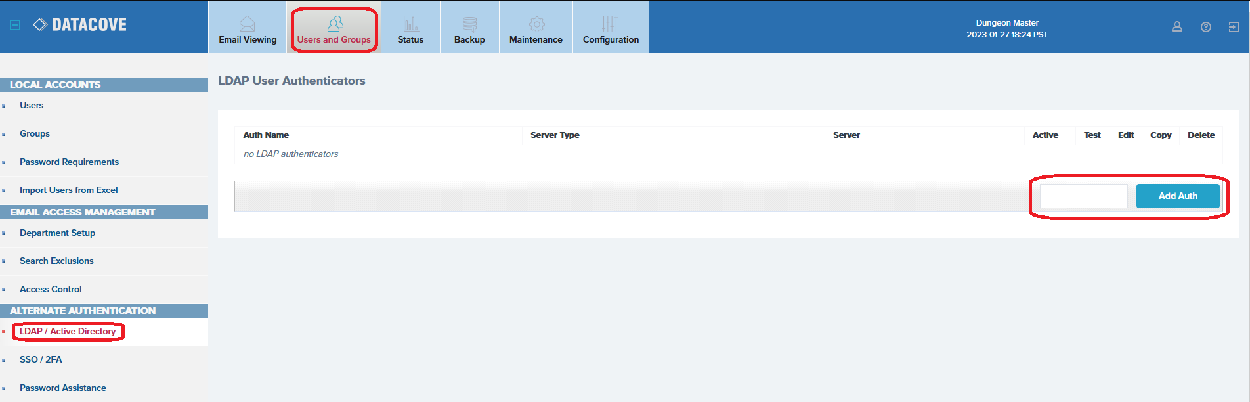Select Import Users from Excel
Image resolution: width=1250 pixels, height=402 pixels.
(x=69, y=190)
